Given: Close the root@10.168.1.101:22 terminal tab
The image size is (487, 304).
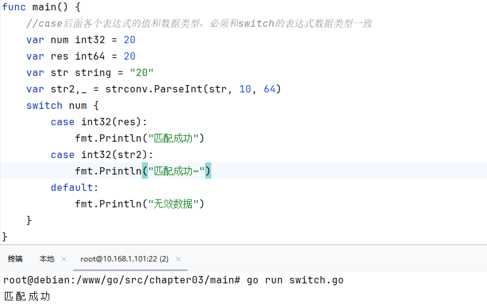Looking at the screenshot, I should [178, 259].
